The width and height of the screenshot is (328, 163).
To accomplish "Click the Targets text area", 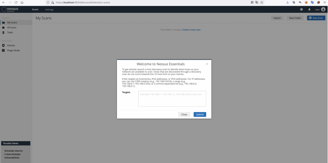I will [172, 98].
